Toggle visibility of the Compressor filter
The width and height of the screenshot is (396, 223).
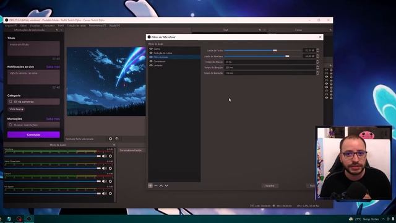(151, 61)
